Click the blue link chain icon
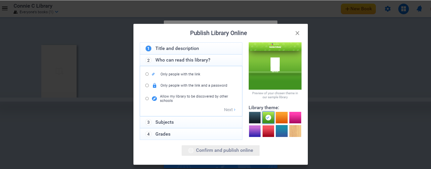 pyautogui.click(x=153, y=74)
